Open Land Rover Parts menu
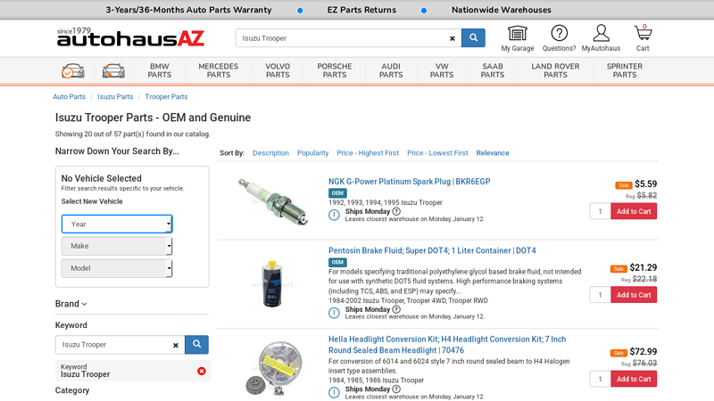 click(x=555, y=70)
